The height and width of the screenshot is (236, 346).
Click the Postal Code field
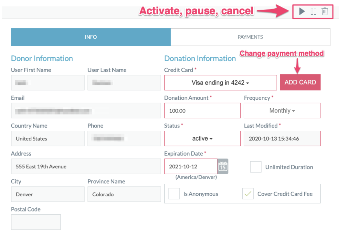tap(36, 222)
